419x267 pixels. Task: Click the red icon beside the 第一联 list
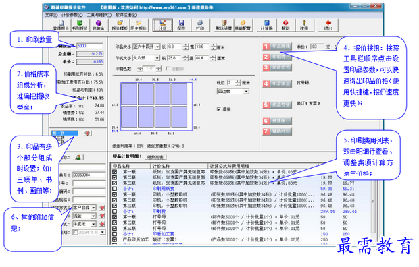87,133
